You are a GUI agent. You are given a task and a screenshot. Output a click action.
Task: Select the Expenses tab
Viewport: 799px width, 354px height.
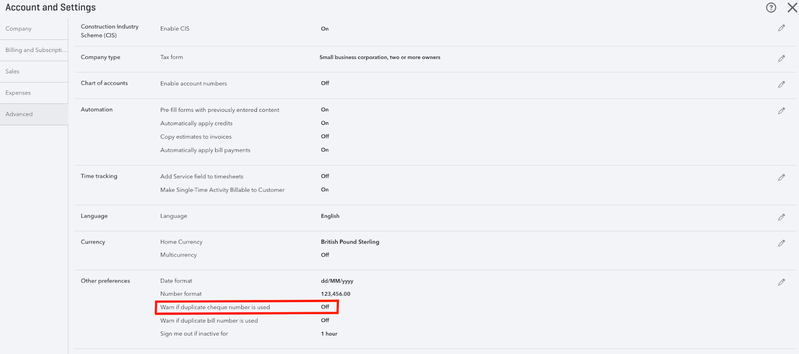[18, 93]
